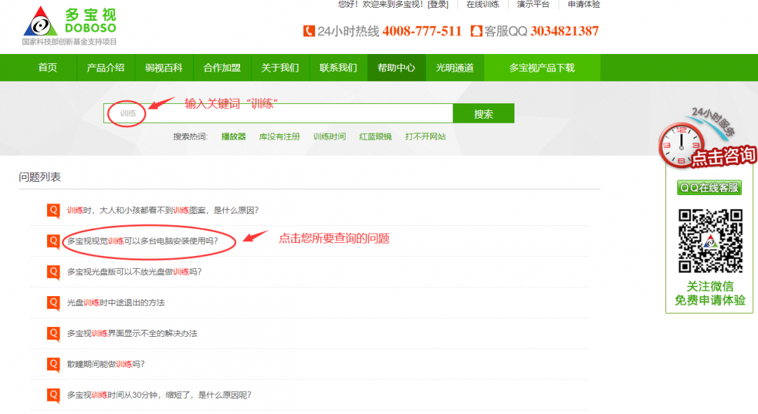Select hot keyword 训练时间
This screenshot has height=414, width=758.
tap(330, 137)
